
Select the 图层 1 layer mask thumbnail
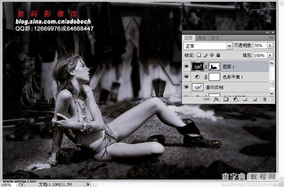214,67
